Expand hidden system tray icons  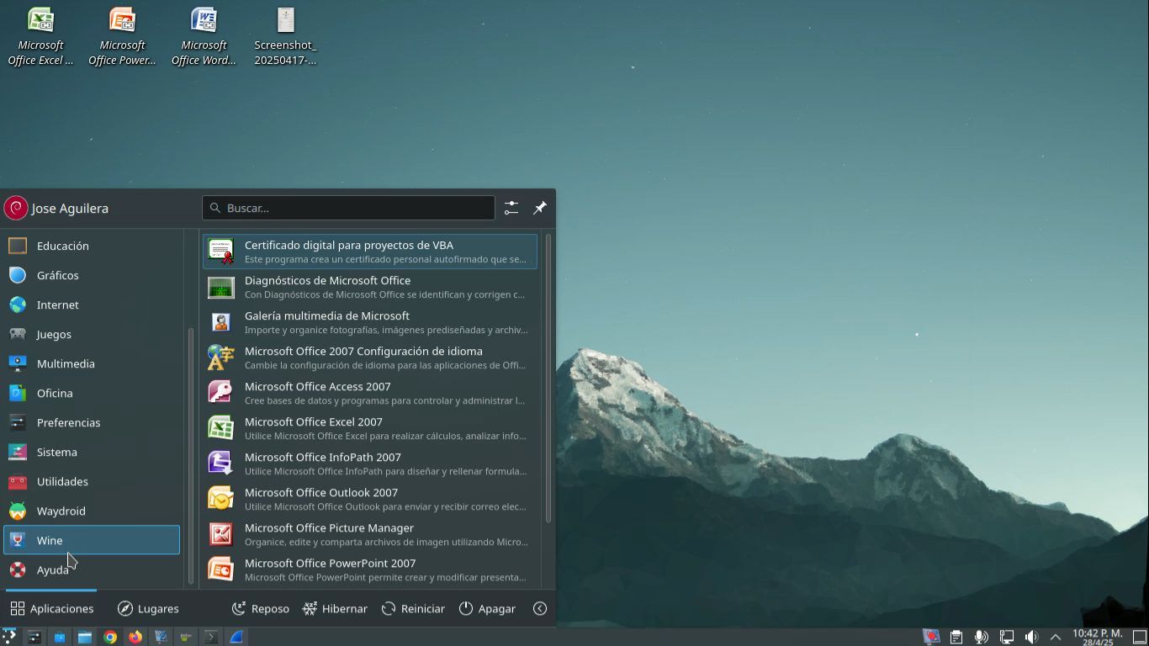point(1056,637)
